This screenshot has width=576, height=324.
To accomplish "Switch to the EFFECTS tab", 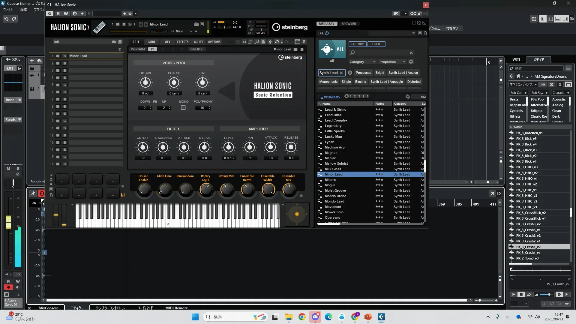I will pos(183,42).
